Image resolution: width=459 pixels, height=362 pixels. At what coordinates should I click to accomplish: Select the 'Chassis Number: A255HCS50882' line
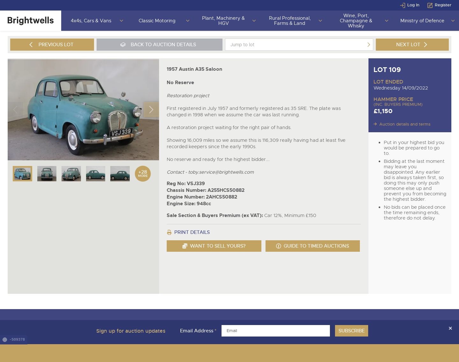[x=206, y=190]
